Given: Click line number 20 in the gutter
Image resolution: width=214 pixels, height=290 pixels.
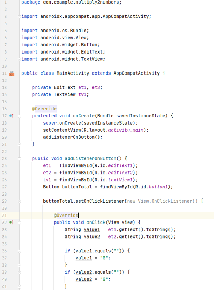Looking at the screenshot, I should click(5, 137).
